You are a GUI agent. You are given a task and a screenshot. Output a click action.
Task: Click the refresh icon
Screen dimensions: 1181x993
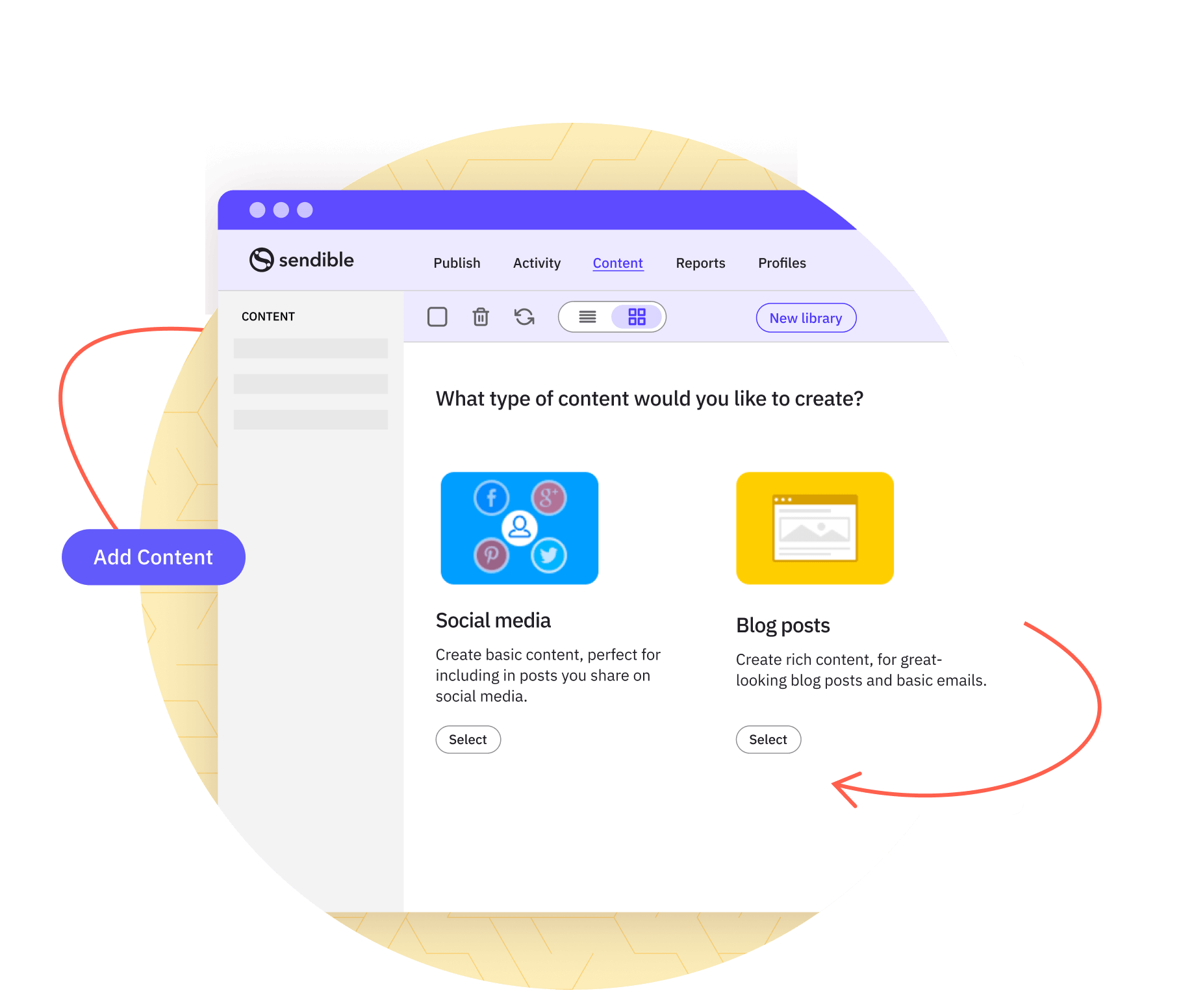pos(524,317)
